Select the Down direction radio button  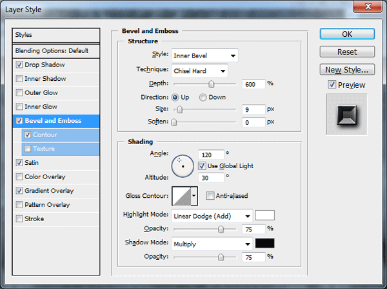click(x=203, y=98)
